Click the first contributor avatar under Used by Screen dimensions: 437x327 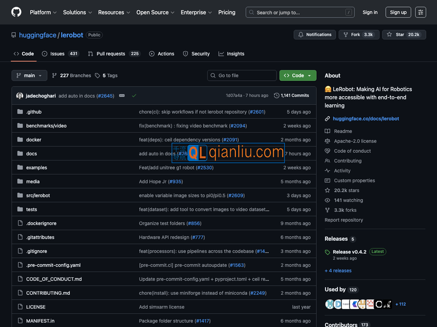pyautogui.click(x=329, y=304)
